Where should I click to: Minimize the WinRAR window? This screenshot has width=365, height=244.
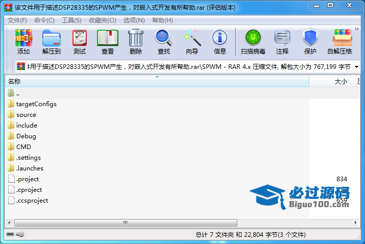(x=317, y=6)
